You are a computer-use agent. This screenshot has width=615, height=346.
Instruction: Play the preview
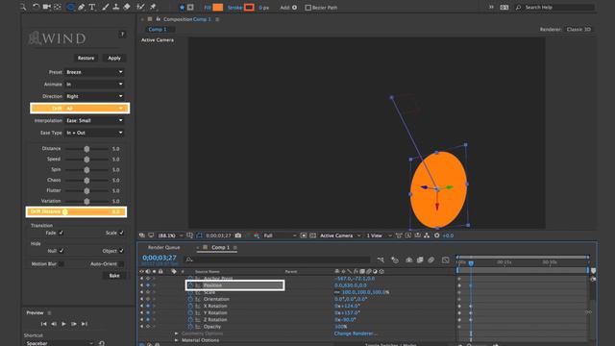pyautogui.click(x=63, y=324)
